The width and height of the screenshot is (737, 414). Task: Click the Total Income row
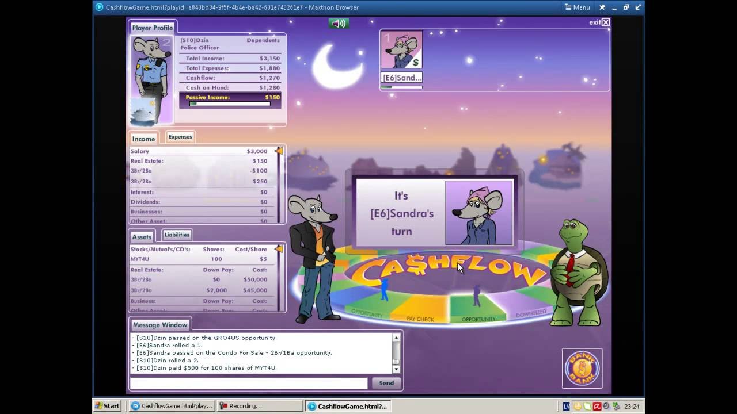(x=230, y=58)
